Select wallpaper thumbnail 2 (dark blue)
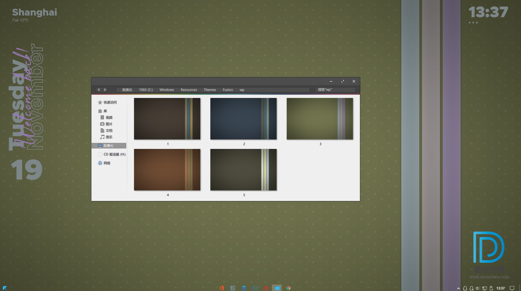Viewport: 521px width, 291px height. (x=244, y=119)
